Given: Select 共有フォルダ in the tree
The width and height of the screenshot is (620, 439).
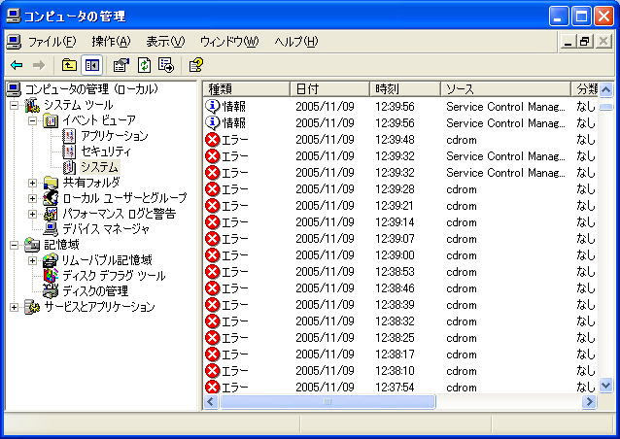Looking at the screenshot, I should point(91,183).
